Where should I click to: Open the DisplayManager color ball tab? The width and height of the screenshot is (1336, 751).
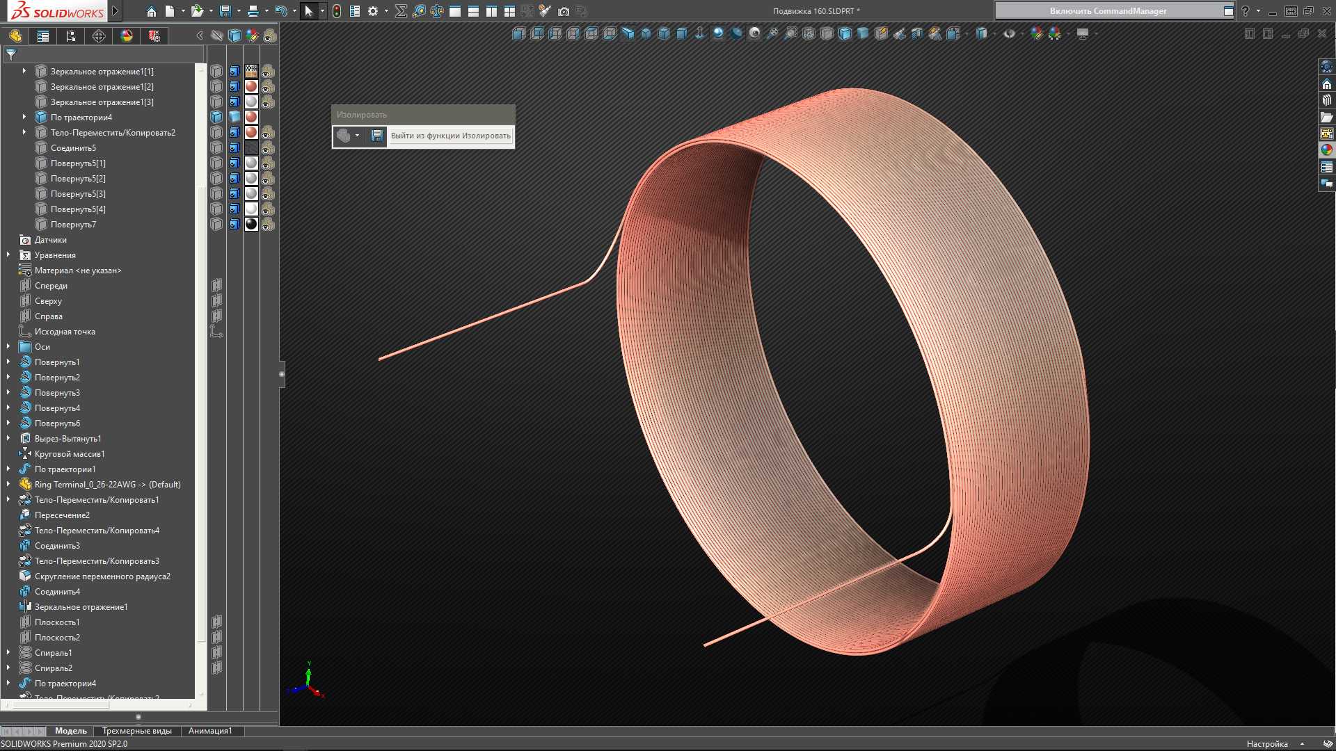click(127, 36)
